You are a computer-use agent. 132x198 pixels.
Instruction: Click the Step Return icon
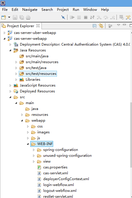[x=112, y=17]
